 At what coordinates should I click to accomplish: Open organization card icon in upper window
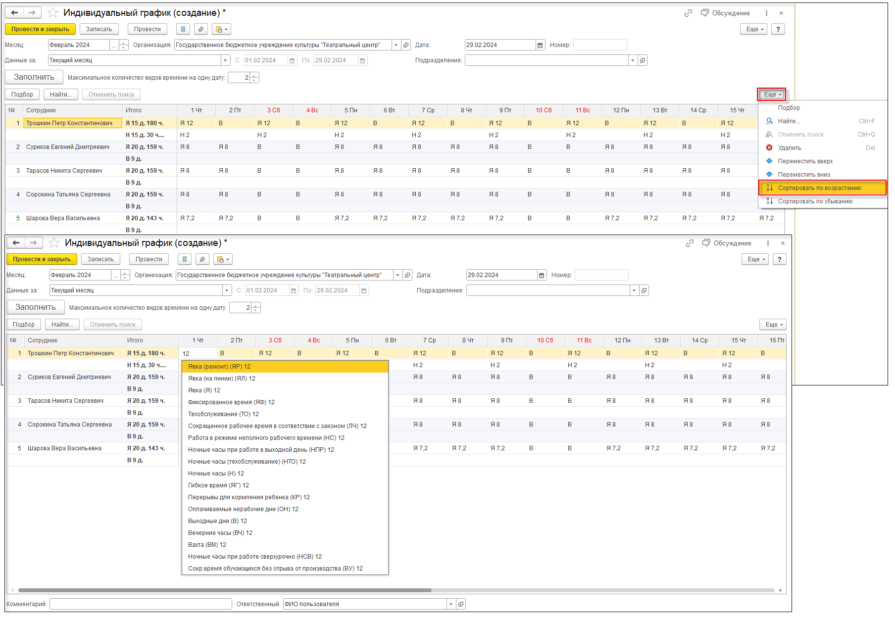406,45
